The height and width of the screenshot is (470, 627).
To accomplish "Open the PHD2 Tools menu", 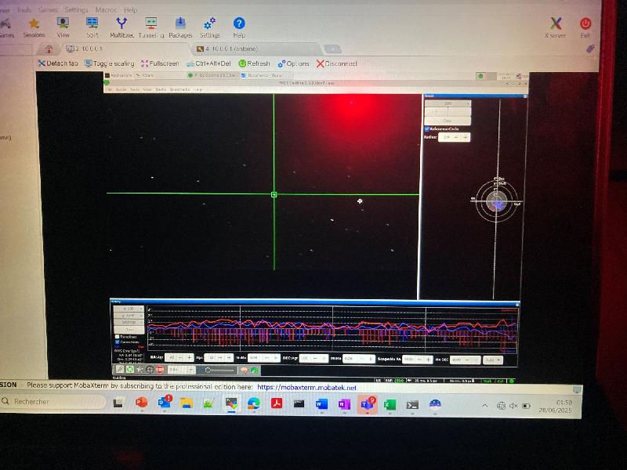I will [135, 89].
